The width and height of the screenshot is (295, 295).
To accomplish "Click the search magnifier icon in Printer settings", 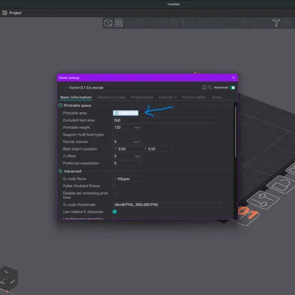I will 210,88.
